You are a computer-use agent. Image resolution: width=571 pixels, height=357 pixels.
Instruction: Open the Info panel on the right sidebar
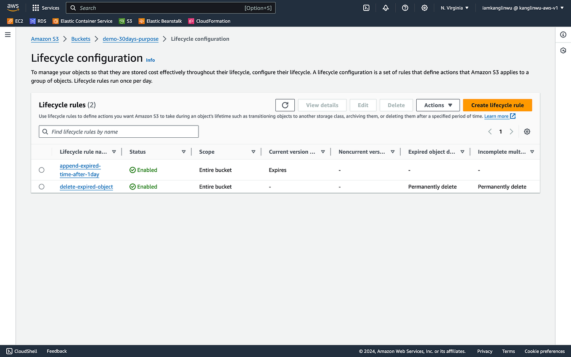click(563, 35)
